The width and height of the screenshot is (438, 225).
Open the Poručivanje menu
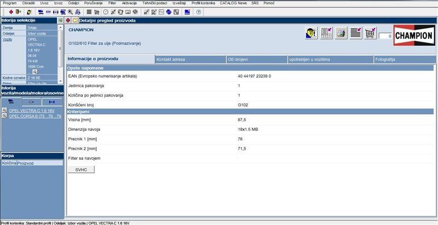point(93,3)
